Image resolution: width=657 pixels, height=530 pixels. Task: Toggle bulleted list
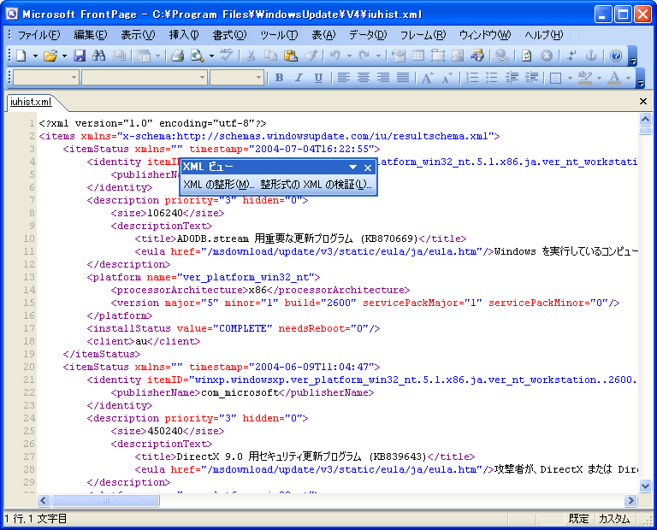click(492, 78)
